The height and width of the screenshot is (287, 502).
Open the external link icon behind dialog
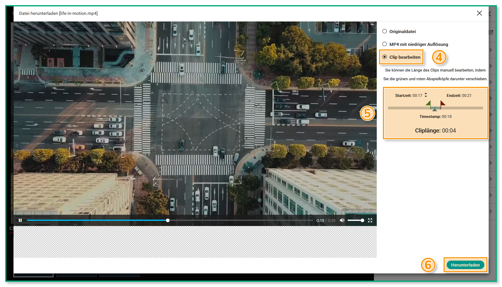pos(491,32)
